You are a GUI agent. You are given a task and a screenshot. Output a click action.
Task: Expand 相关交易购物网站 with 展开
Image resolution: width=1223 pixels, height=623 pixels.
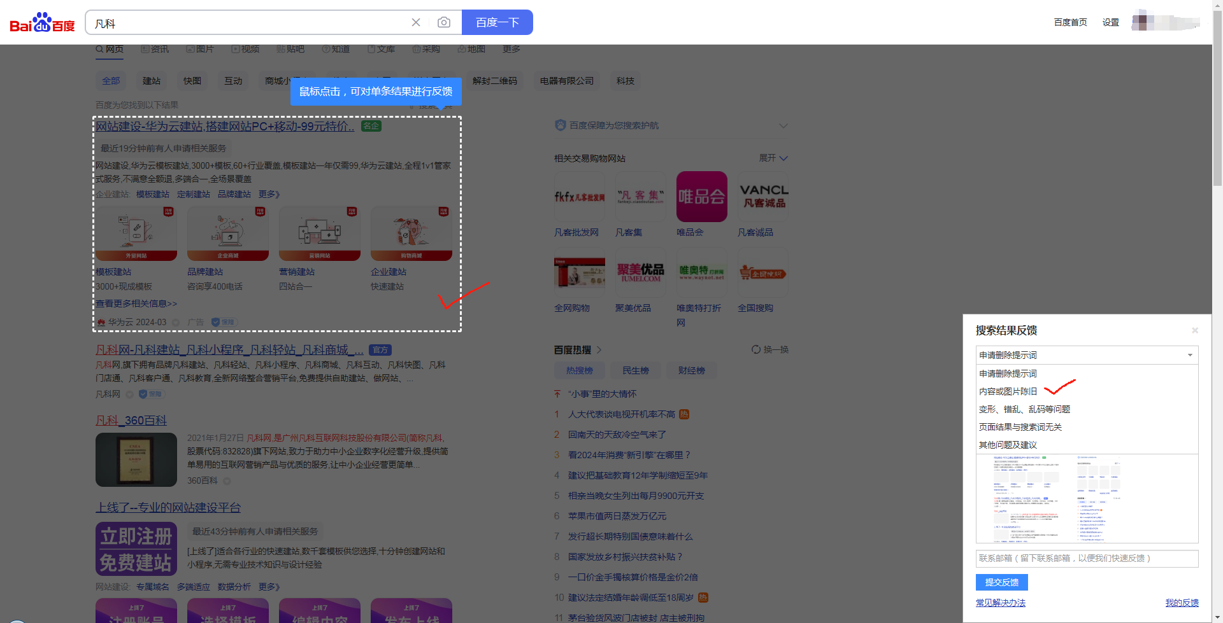[773, 158]
